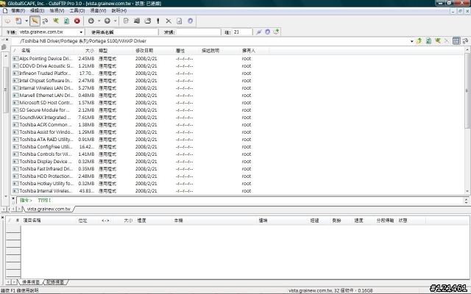Switch to the second bottom tab (log window)
The height and width of the screenshot is (294, 471).
[55, 282]
